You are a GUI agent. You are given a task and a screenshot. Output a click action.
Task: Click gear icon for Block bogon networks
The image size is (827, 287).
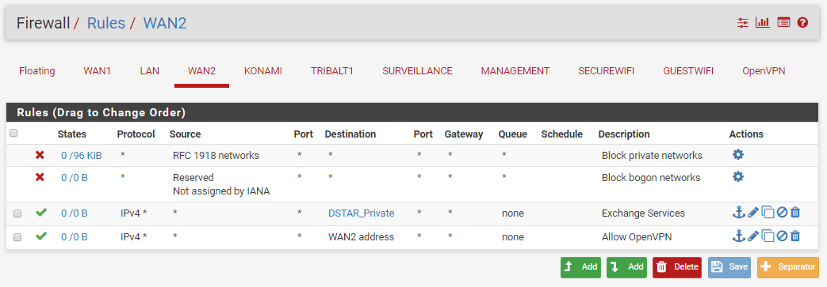(738, 176)
